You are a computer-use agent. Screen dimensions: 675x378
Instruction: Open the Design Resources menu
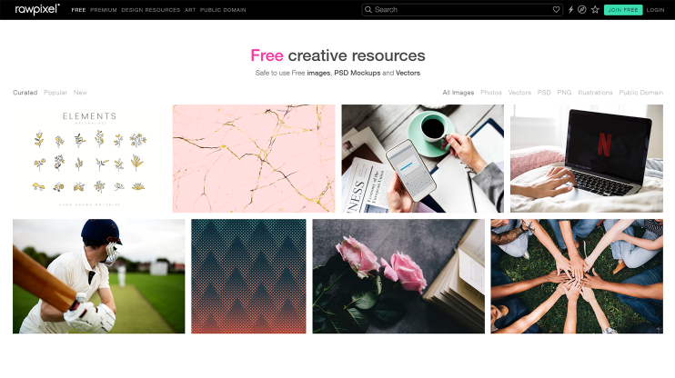(151, 10)
